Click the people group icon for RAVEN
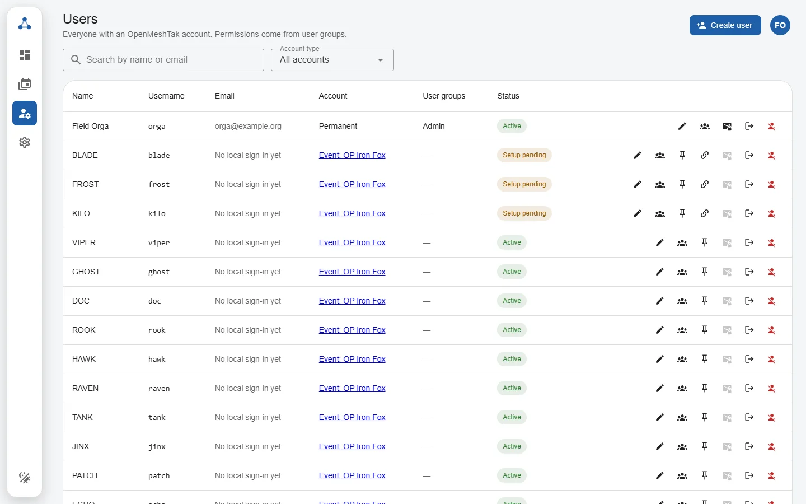Viewport: 806px width, 504px height. (682, 388)
